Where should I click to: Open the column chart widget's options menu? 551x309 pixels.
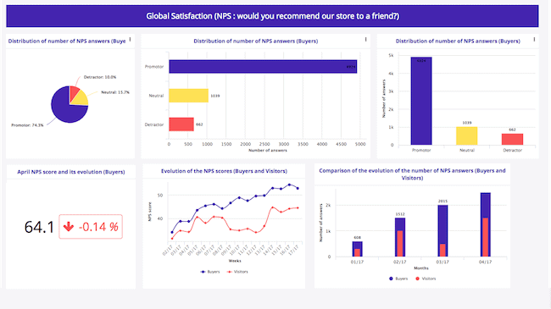pos(534,40)
